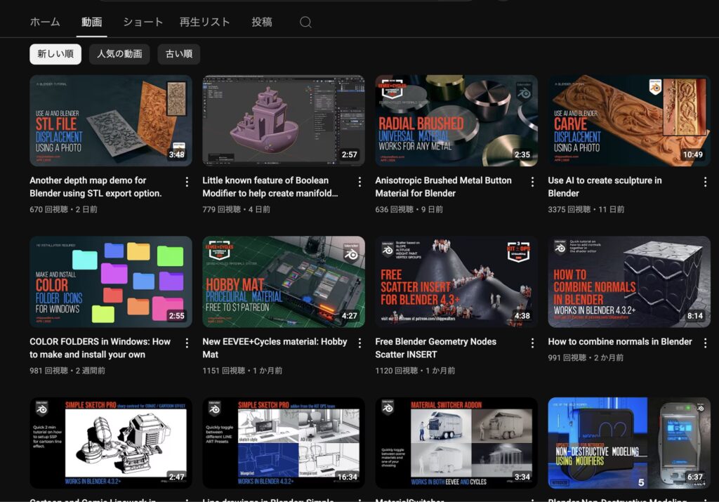Screen dimensions: 719x502
Task: Click title 'Use AI to create sculpture in Blender'
Action: [x=605, y=187]
